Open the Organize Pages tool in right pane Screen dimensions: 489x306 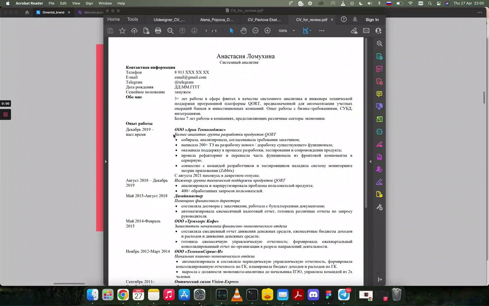pos(379,69)
